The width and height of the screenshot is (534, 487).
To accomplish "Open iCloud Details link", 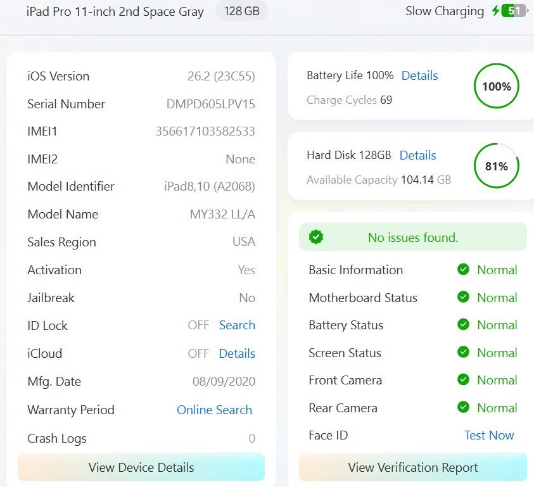I will (x=237, y=353).
